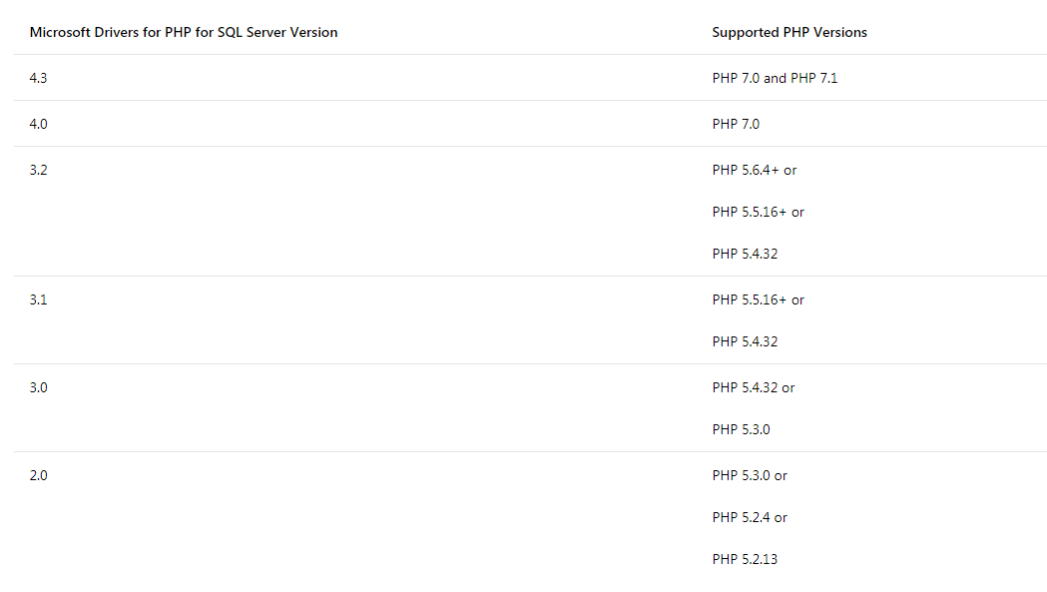Click the "Supported PHP Versions" column header
Screen dimensions: 1047x592
pyautogui.click(x=789, y=32)
